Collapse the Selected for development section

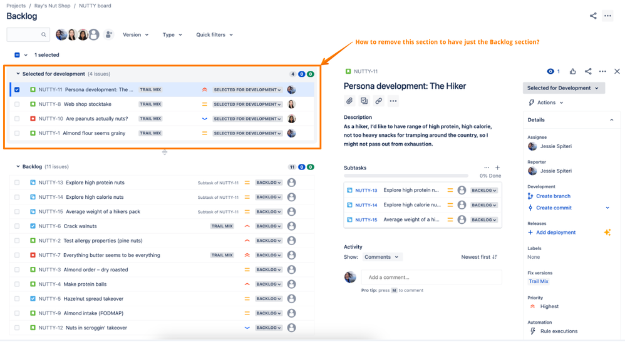[18, 74]
